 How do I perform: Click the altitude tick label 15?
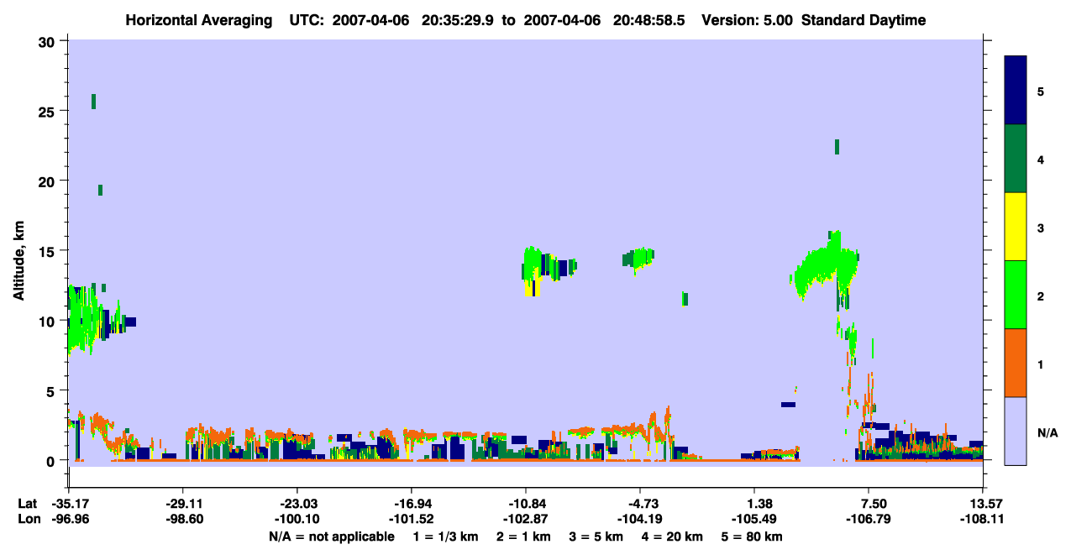[x=48, y=251]
